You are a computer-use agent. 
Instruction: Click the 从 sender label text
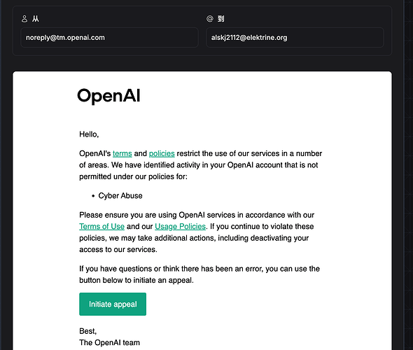[36, 19]
